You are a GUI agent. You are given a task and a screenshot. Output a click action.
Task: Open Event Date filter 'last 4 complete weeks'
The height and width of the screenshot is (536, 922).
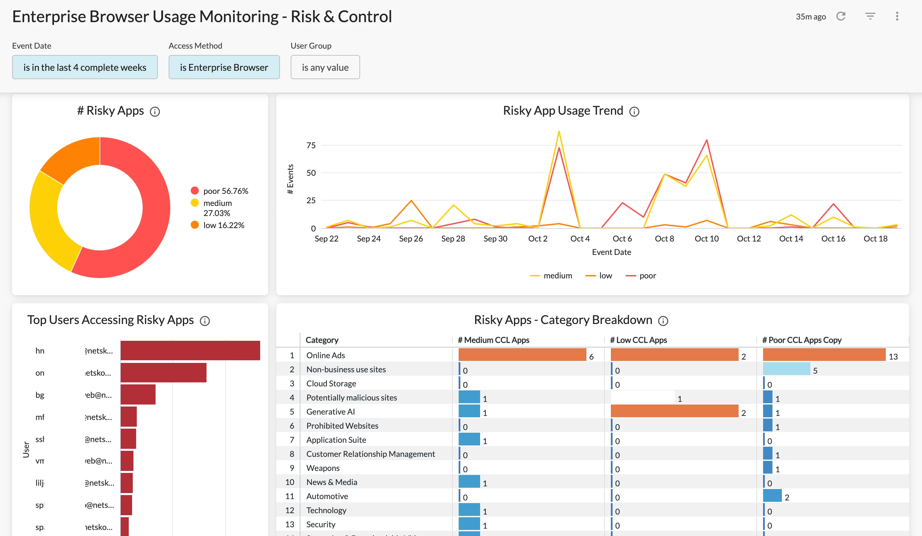pos(85,67)
